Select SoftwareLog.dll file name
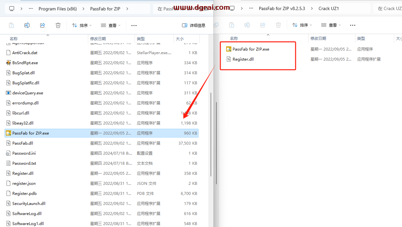 (x=27, y=213)
